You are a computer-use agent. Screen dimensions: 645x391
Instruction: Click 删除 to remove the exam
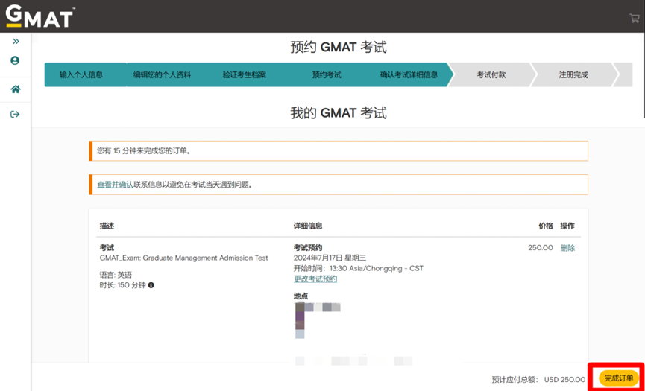[x=567, y=248]
